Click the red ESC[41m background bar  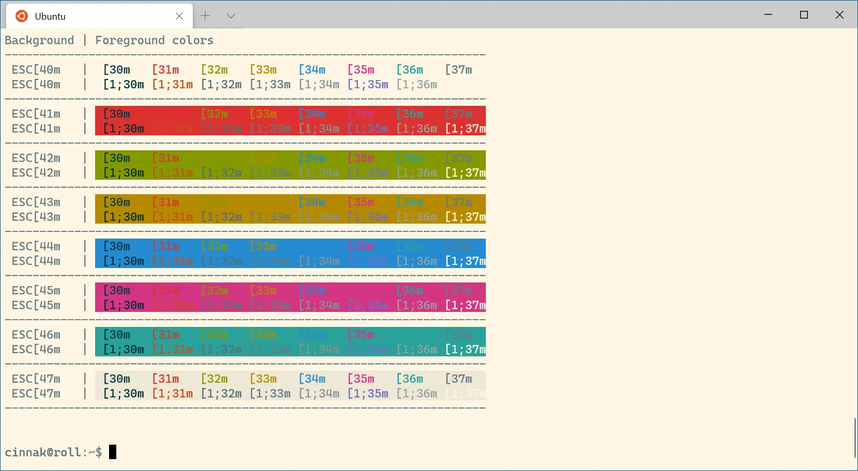coord(290,121)
